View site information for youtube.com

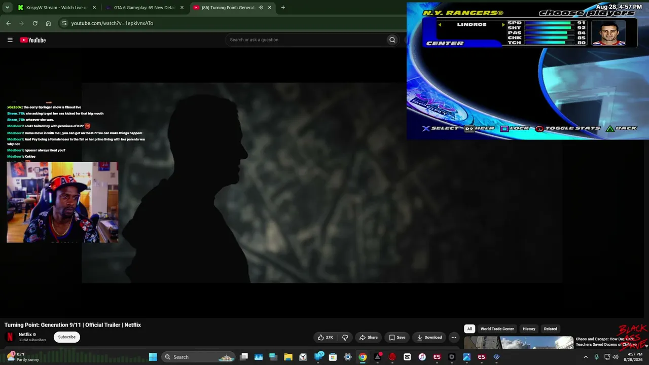coord(64,23)
